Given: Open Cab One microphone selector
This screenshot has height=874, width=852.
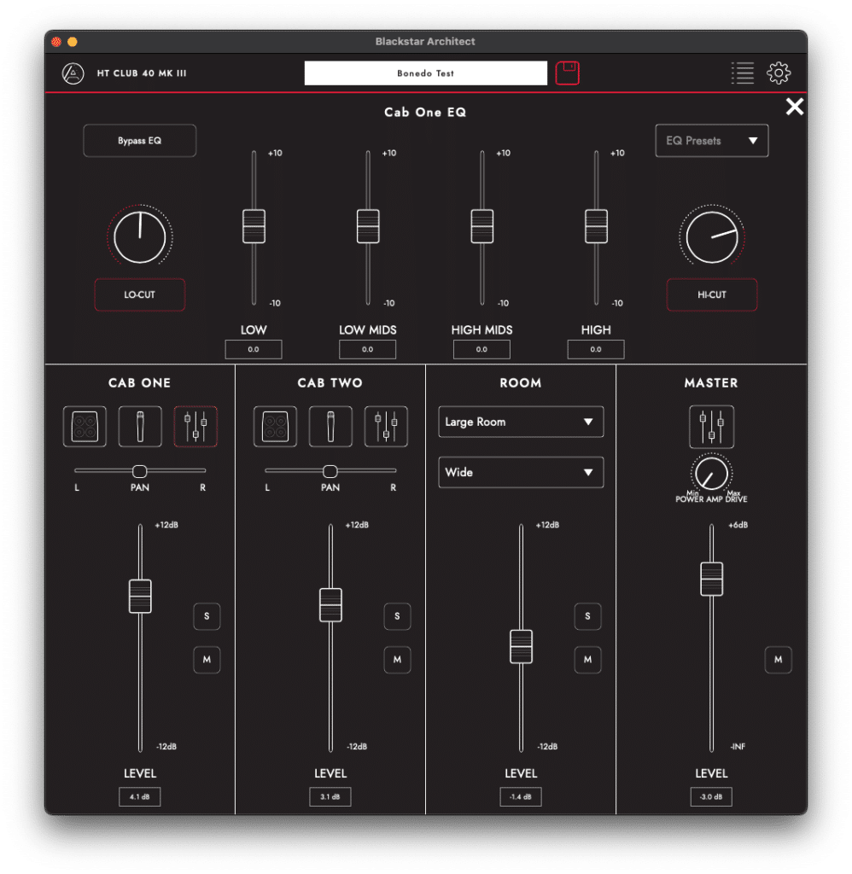Looking at the screenshot, I should point(140,427).
